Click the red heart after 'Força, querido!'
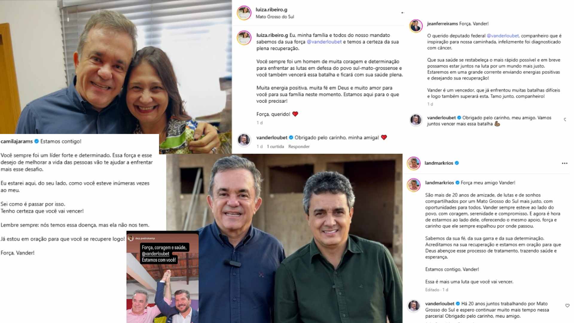The image size is (574, 323). coord(295,114)
